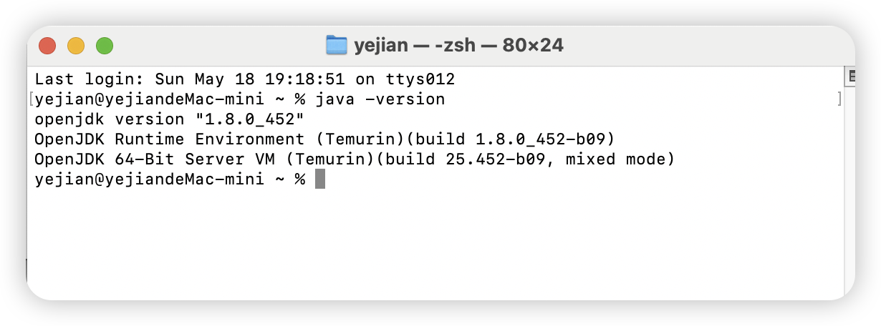The image size is (881, 326).
Task: Click the first prompt "yejian@yejiandeMac-mini" text
Action: point(150,99)
